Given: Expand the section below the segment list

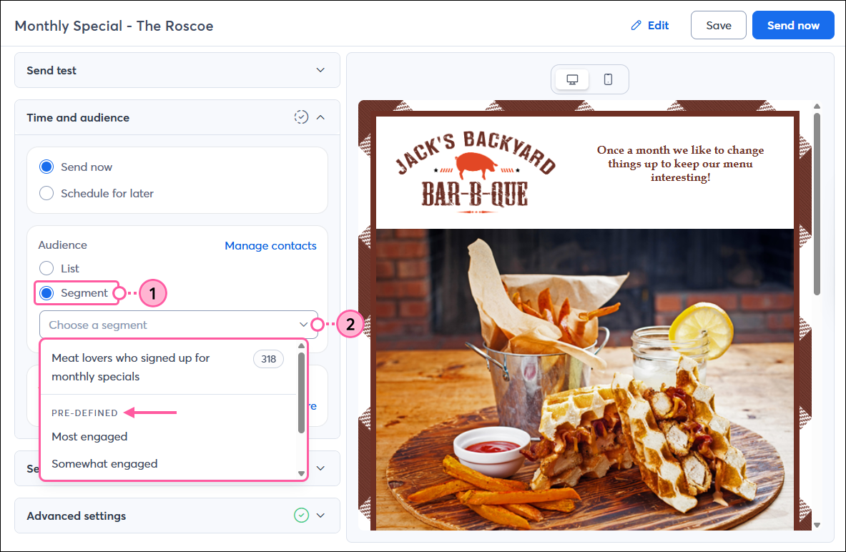Looking at the screenshot, I should pos(320,468).
